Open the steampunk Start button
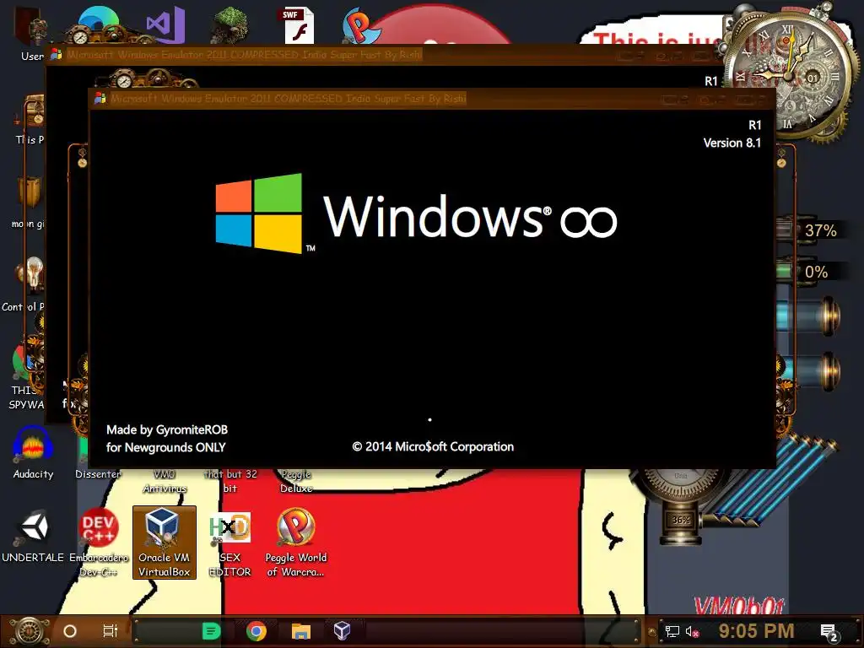Viewport: 864px width, 648px height. pyautogui.click(x=30, y=631)
